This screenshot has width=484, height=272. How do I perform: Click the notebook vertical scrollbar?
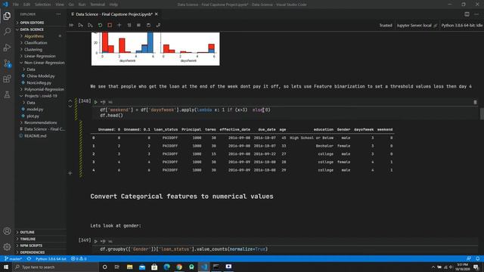482,113
